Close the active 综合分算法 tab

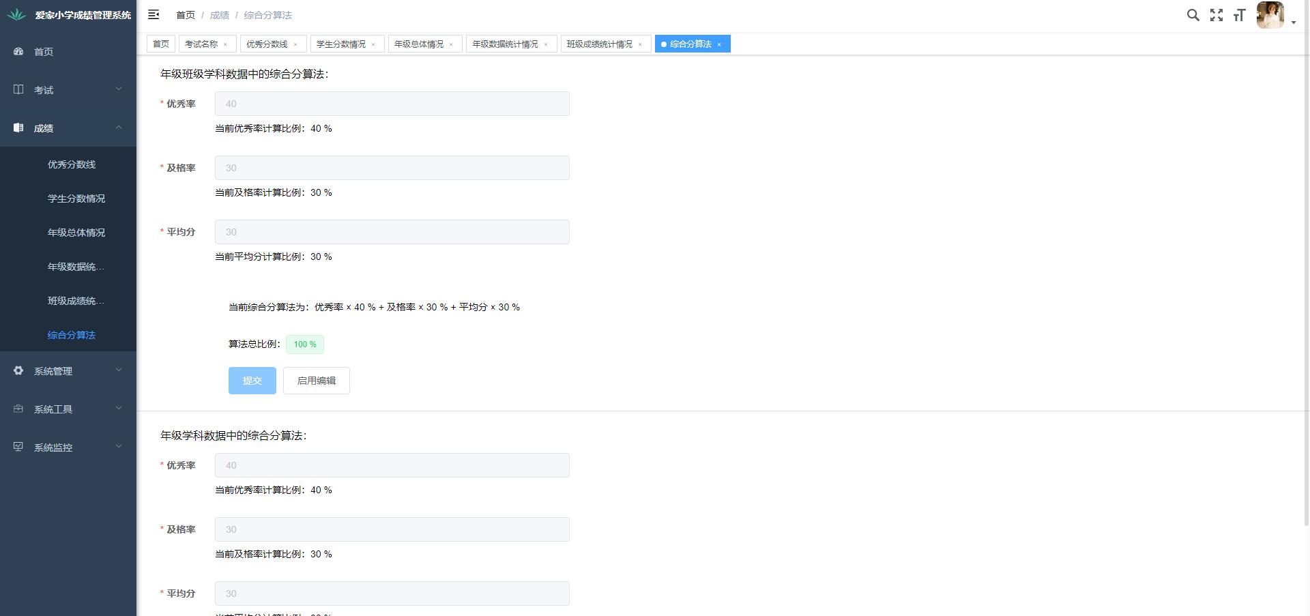(719, 44)
